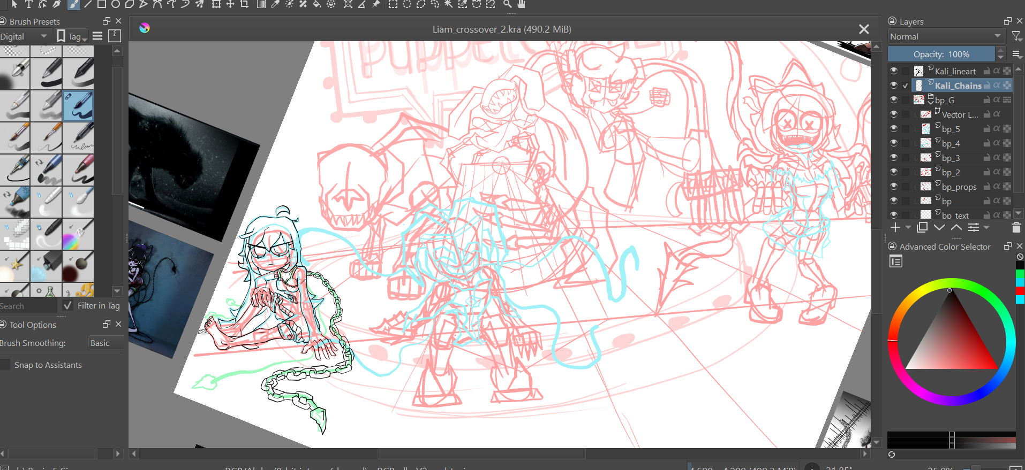Select the Transform tool
Viewport: 1025px width, 470px height.
216,4
